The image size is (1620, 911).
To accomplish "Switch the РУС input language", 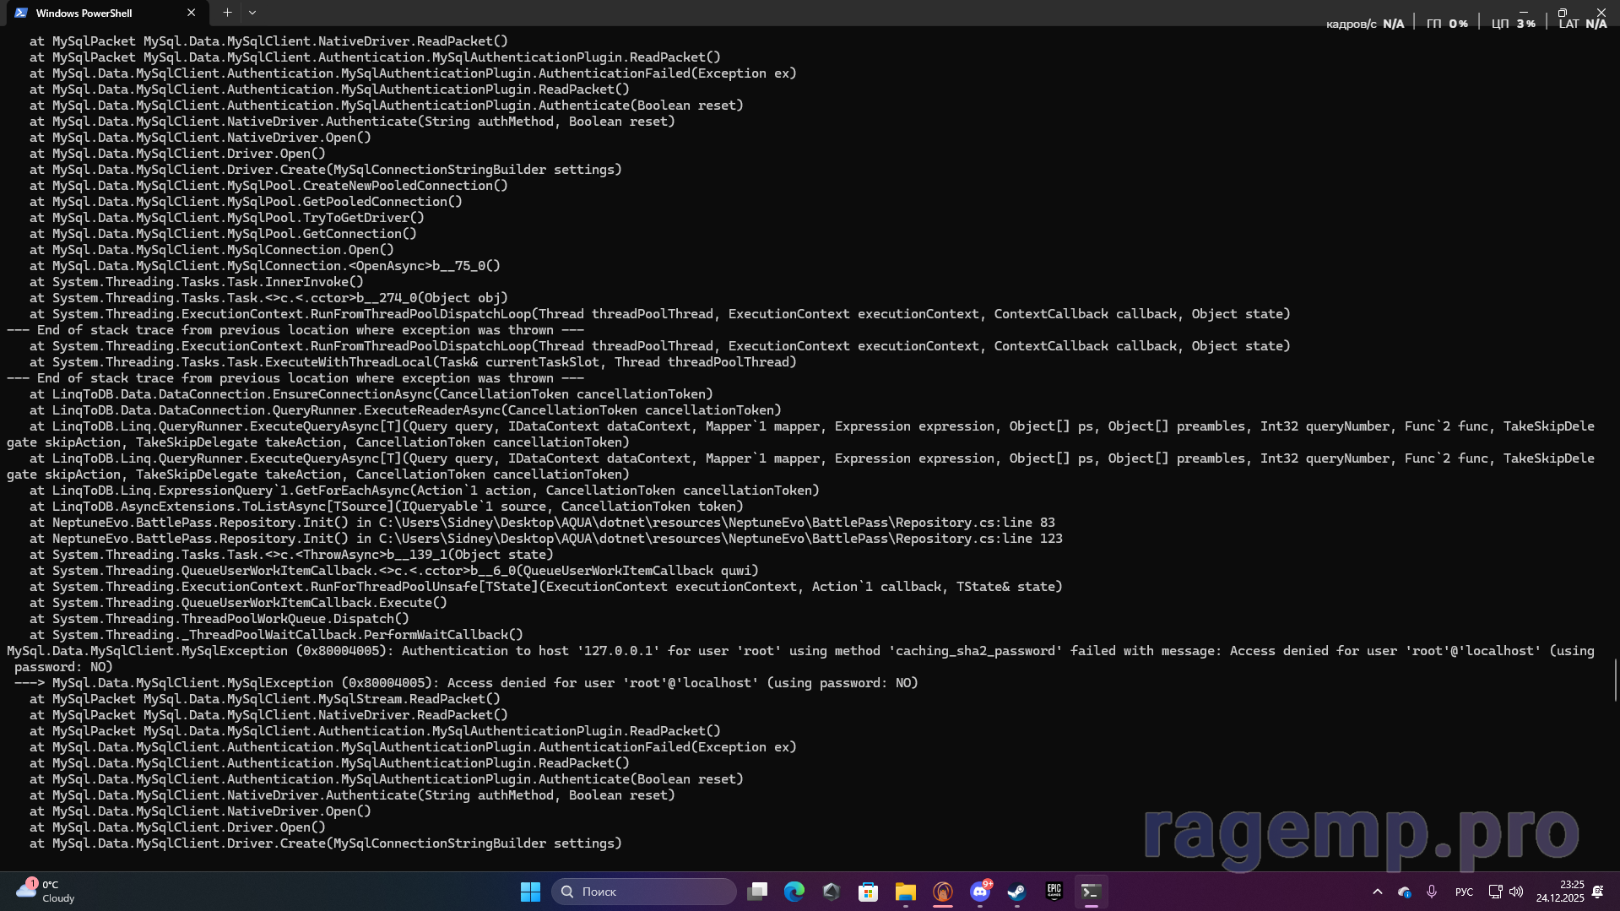I will 1464,892.
